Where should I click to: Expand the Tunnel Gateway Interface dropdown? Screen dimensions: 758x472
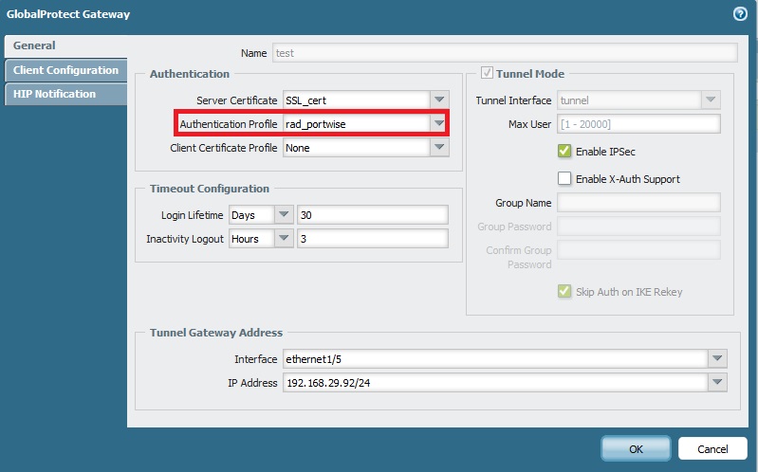(717, 359)
